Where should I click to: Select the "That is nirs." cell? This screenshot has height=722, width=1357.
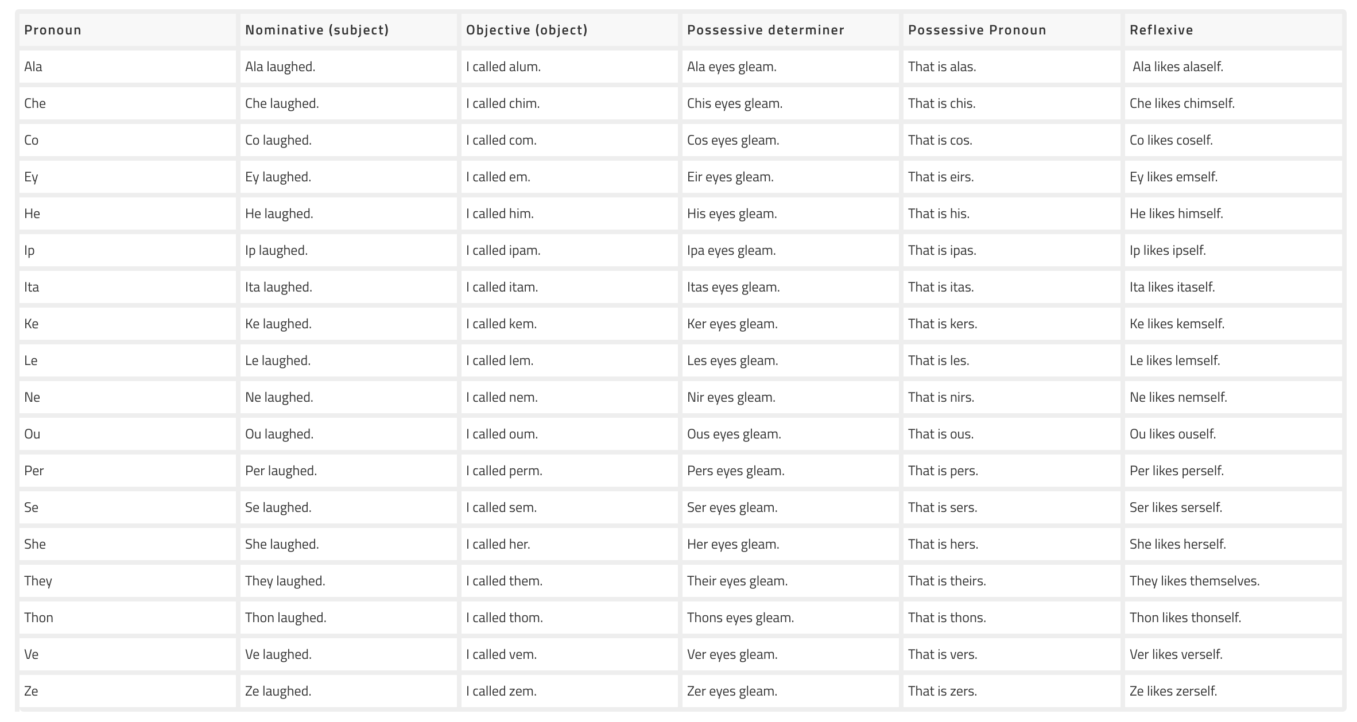[x=941, y=397]
